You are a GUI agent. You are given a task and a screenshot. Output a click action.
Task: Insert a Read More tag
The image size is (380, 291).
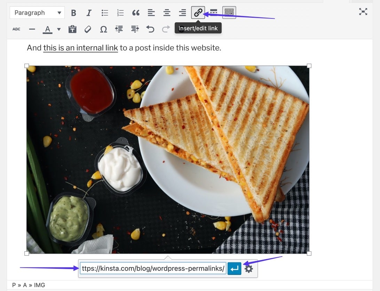point(213,13)
